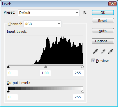This screenshot has height=107, width=118.
Task: Focus the input highlight field 255
Action: pos(78,73)
